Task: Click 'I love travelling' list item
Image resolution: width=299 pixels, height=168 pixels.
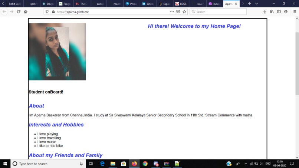Action: (49, 138)
